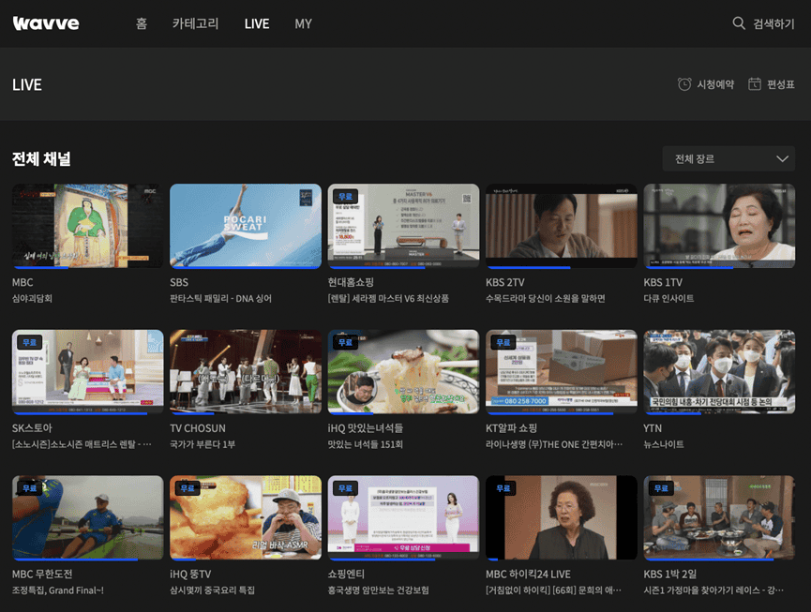Open the MBC 하이킥24 LIVE thumbnail
Image resolution: width=811 pixels, height=612 pixels.
[x=562, y=518]
